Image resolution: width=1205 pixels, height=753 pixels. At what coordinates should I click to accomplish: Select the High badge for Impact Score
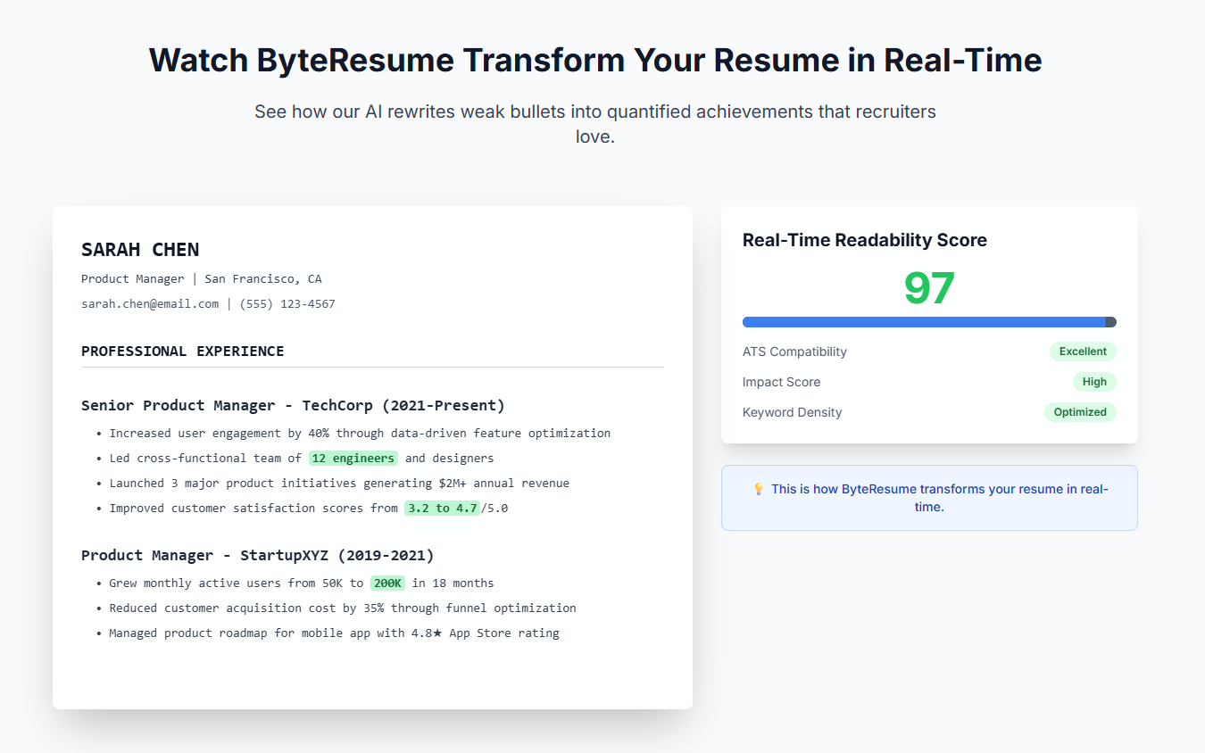pos(1094,382)
